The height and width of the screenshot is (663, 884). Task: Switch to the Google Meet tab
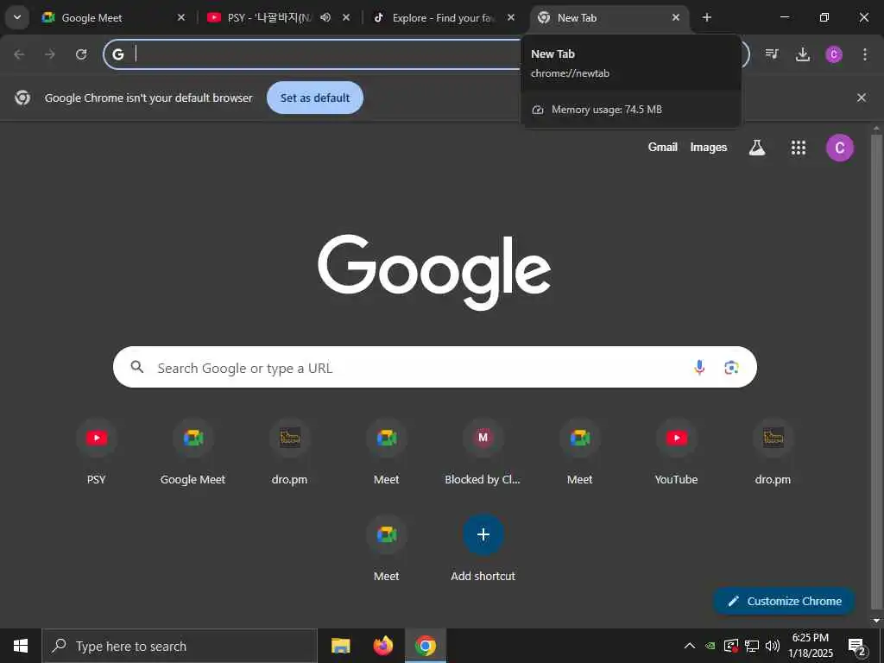pos(113,17)
